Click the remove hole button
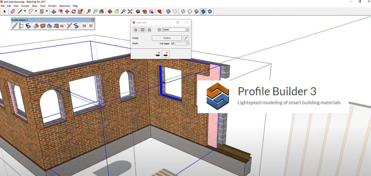The width and height of the screenshot is (371, 176). tap(166, 54)
